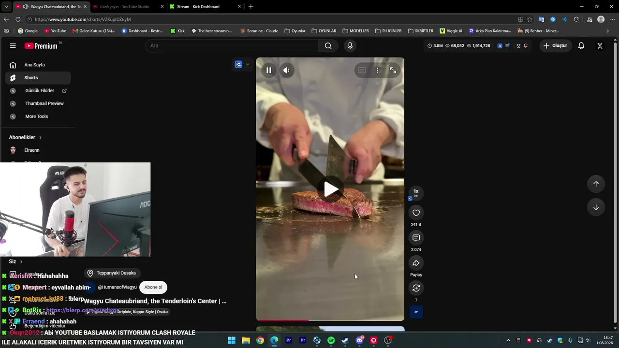The image size is (619, 348).
Task: Open the account avatar menu on YouTube
Action: [600, 45]
